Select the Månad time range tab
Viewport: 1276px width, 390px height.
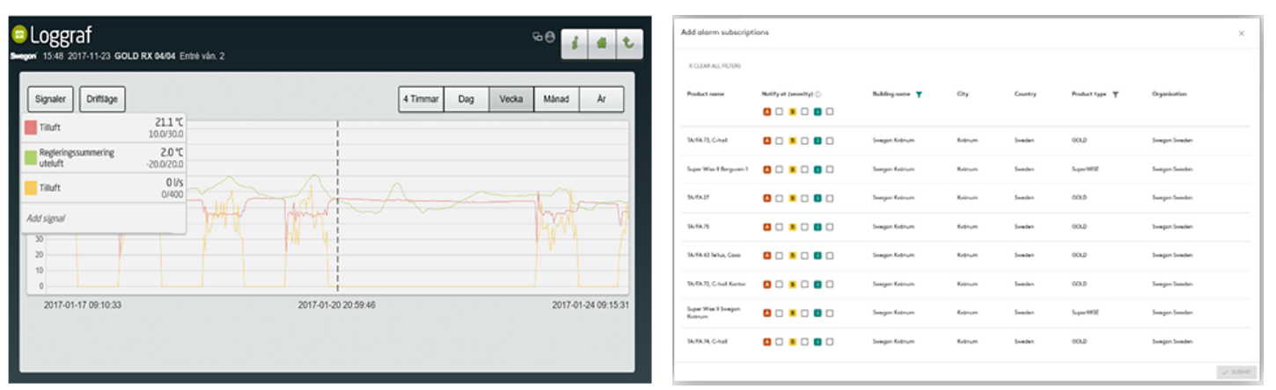pos(556,99)
